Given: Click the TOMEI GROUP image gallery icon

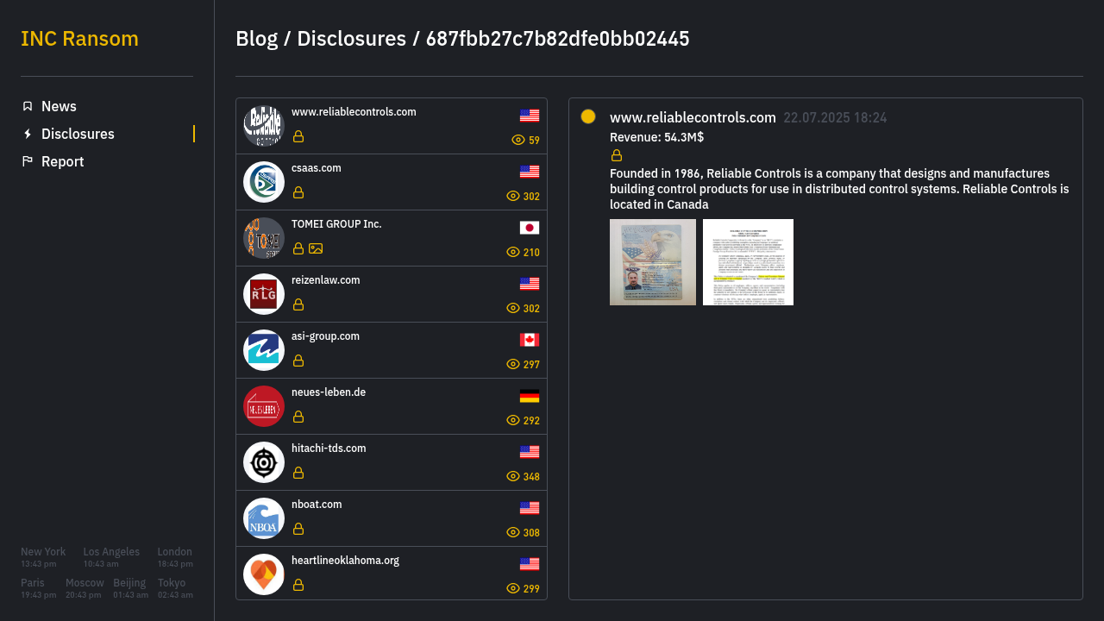Looking at the screenshot, I should coord(316,248).
